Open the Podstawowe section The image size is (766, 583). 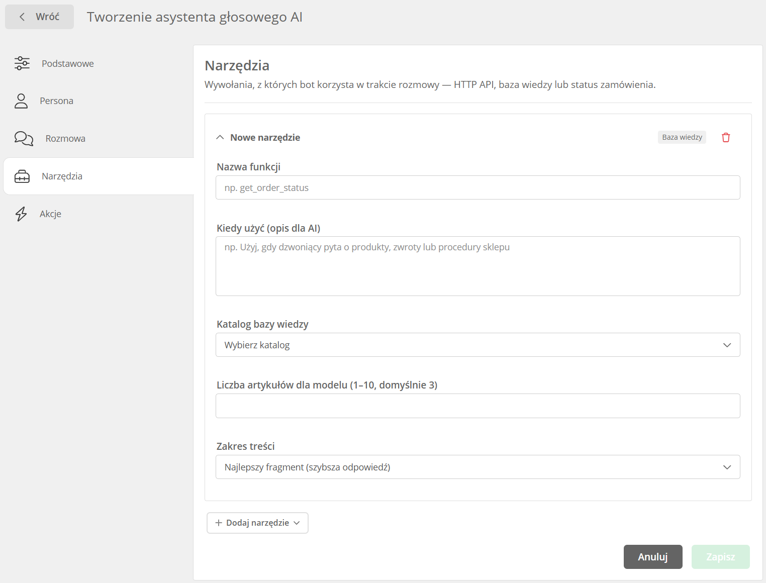click(99, 63)
